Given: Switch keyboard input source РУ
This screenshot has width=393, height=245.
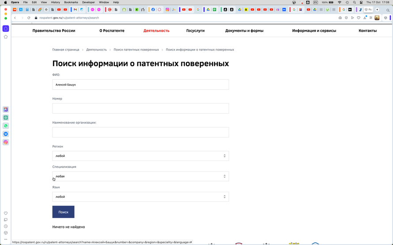Looking at the screenshot, I should point(316,2).
